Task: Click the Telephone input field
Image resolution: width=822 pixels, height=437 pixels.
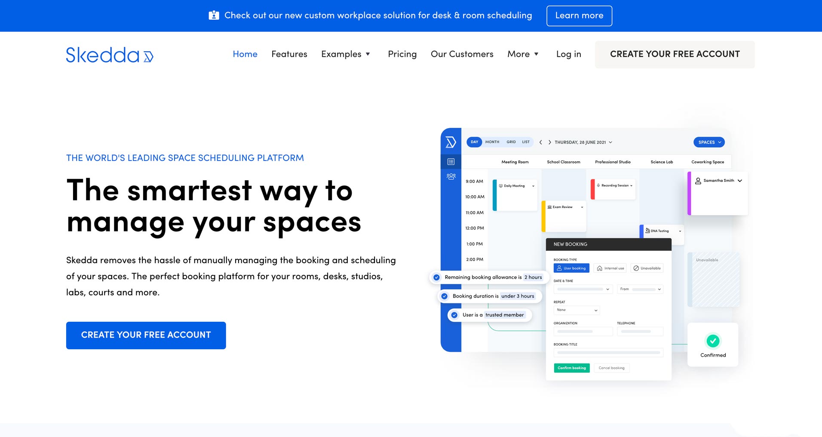Action: (640, 332)
